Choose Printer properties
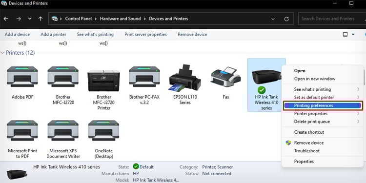The height and width of the screenshot is (183, 366). pyautogui.click(x=311, y=113)
